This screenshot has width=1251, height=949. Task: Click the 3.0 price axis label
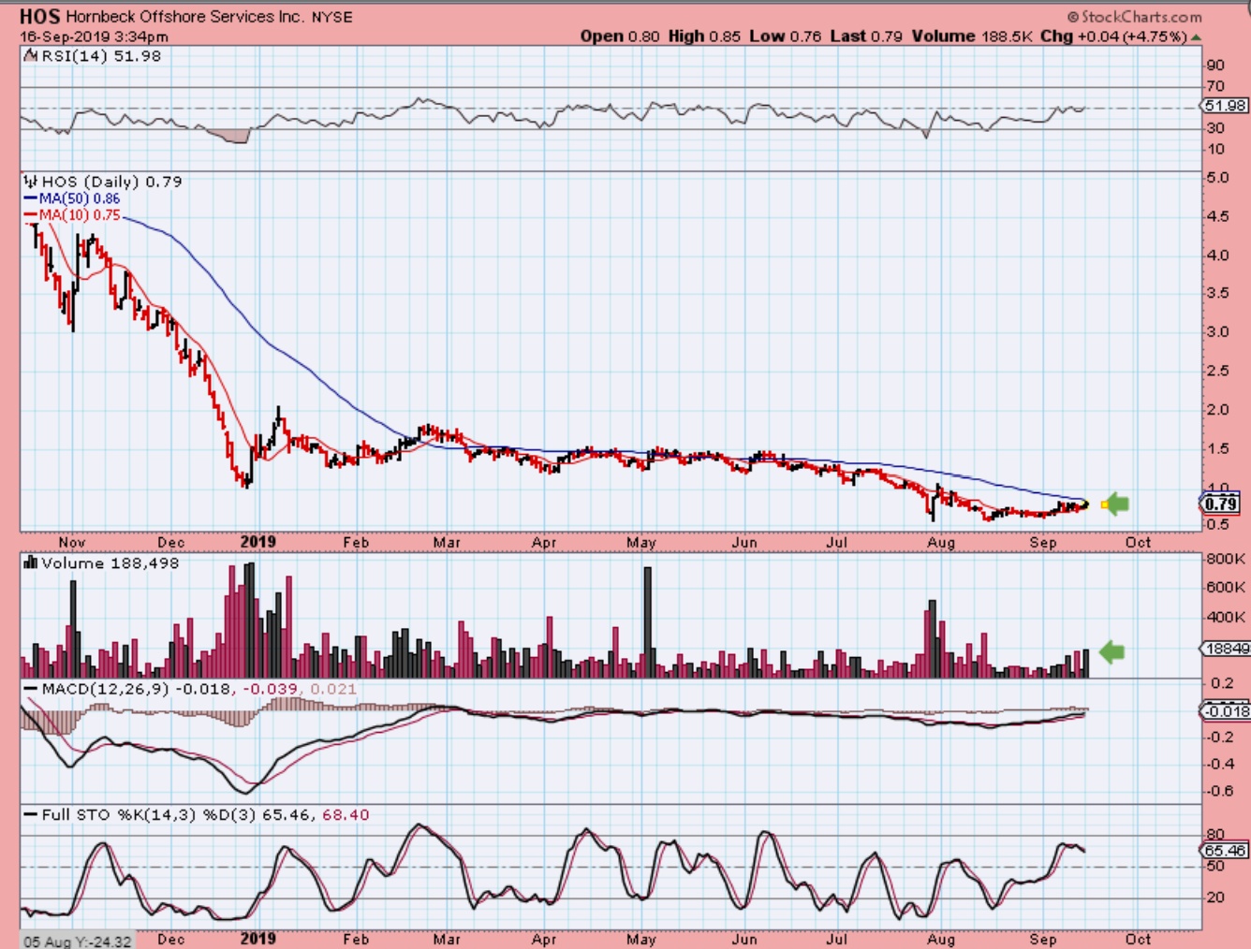pos(1218,332)
